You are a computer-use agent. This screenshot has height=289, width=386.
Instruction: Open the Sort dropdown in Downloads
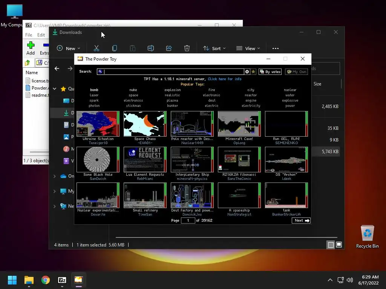tap(214, 49)
